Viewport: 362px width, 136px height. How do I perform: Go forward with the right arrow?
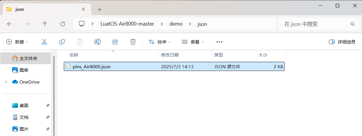(x=27, y=24)
